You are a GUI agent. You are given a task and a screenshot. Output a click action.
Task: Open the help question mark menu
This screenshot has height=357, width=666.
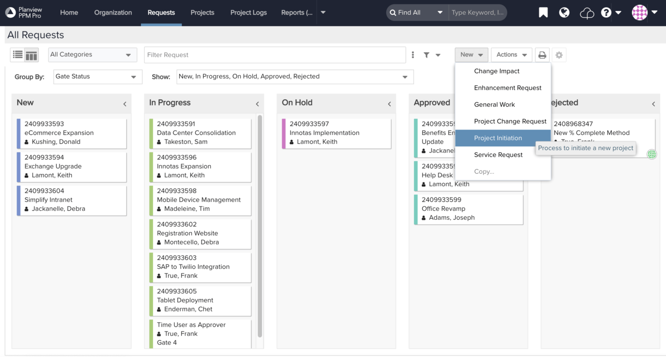(611, 13)
